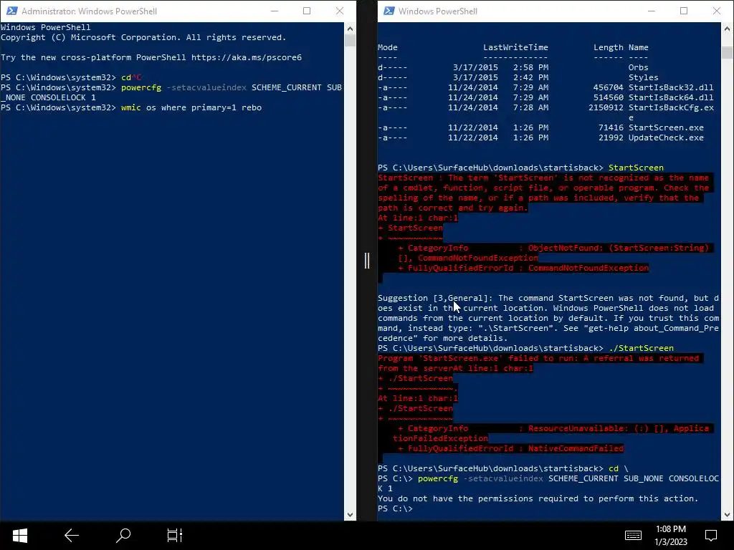
Task: Click the down arrow of the right PowerShell scrollbar
Action: click(x=727, y=514)
